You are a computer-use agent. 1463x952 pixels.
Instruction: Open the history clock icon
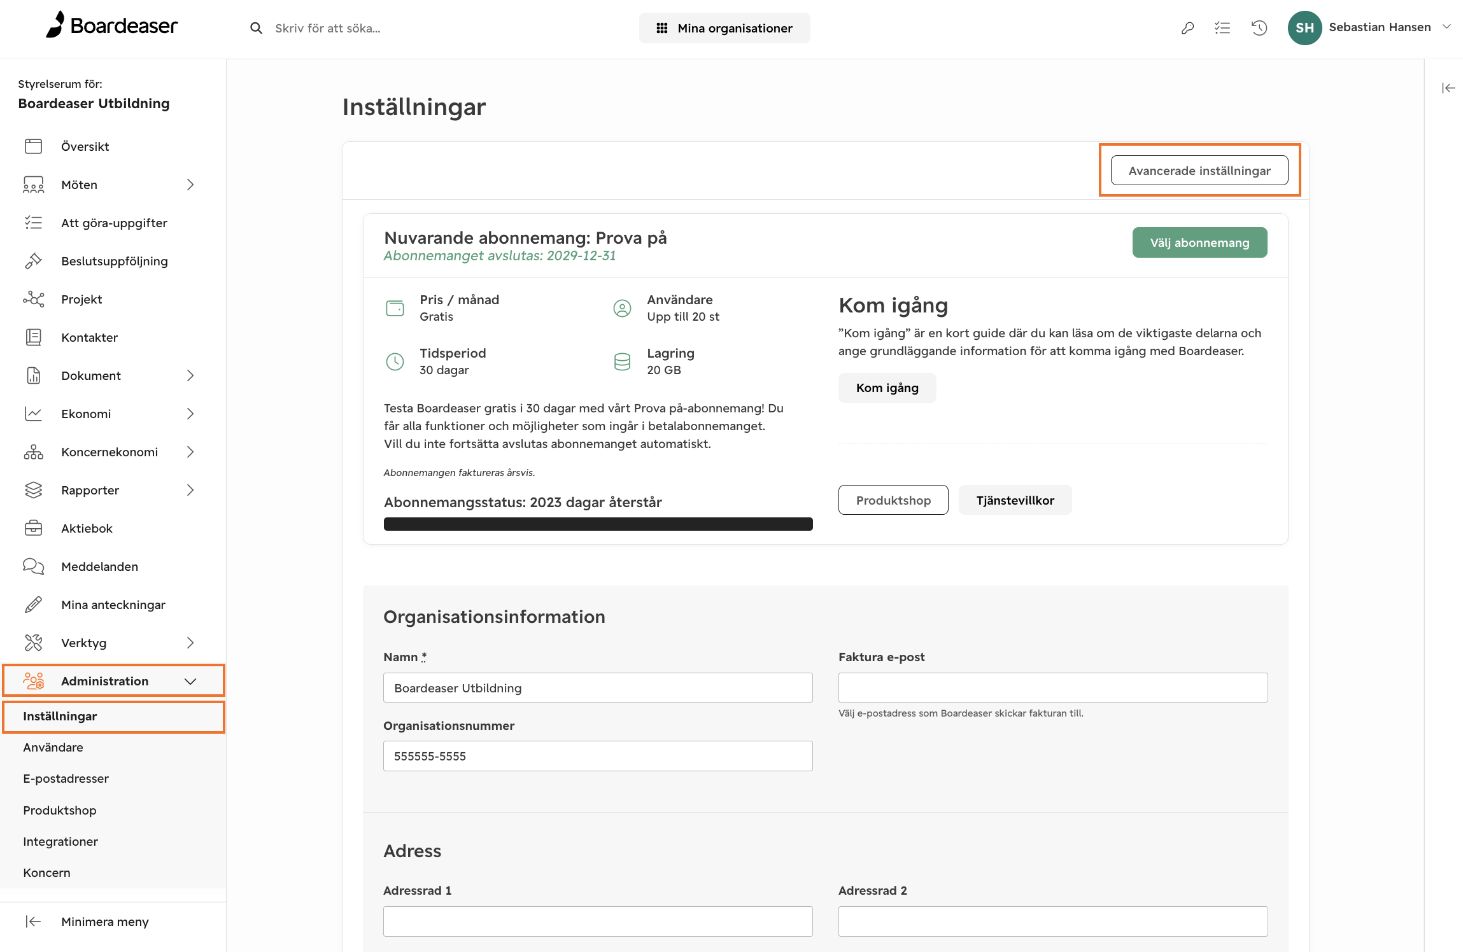(x=1259, y=28)
